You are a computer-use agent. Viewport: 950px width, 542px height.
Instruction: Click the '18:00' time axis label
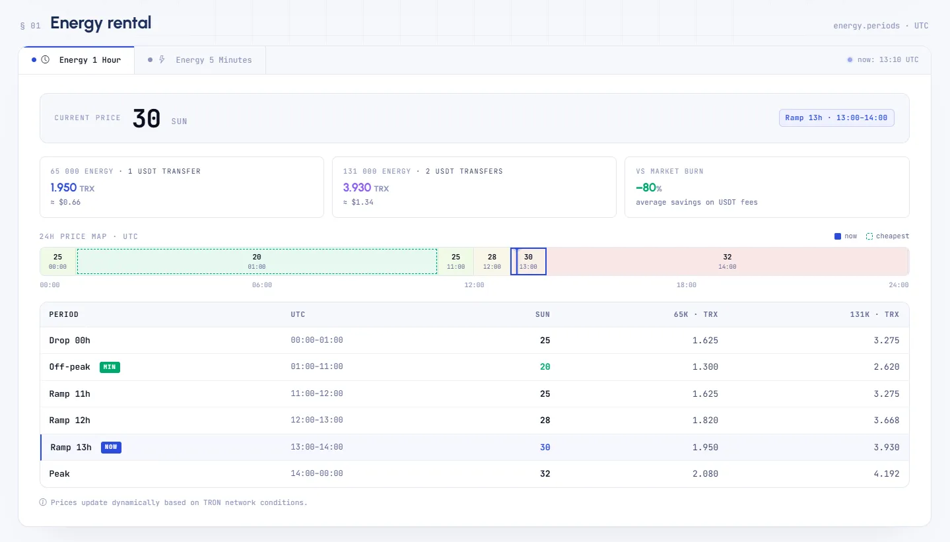(686, 285)
